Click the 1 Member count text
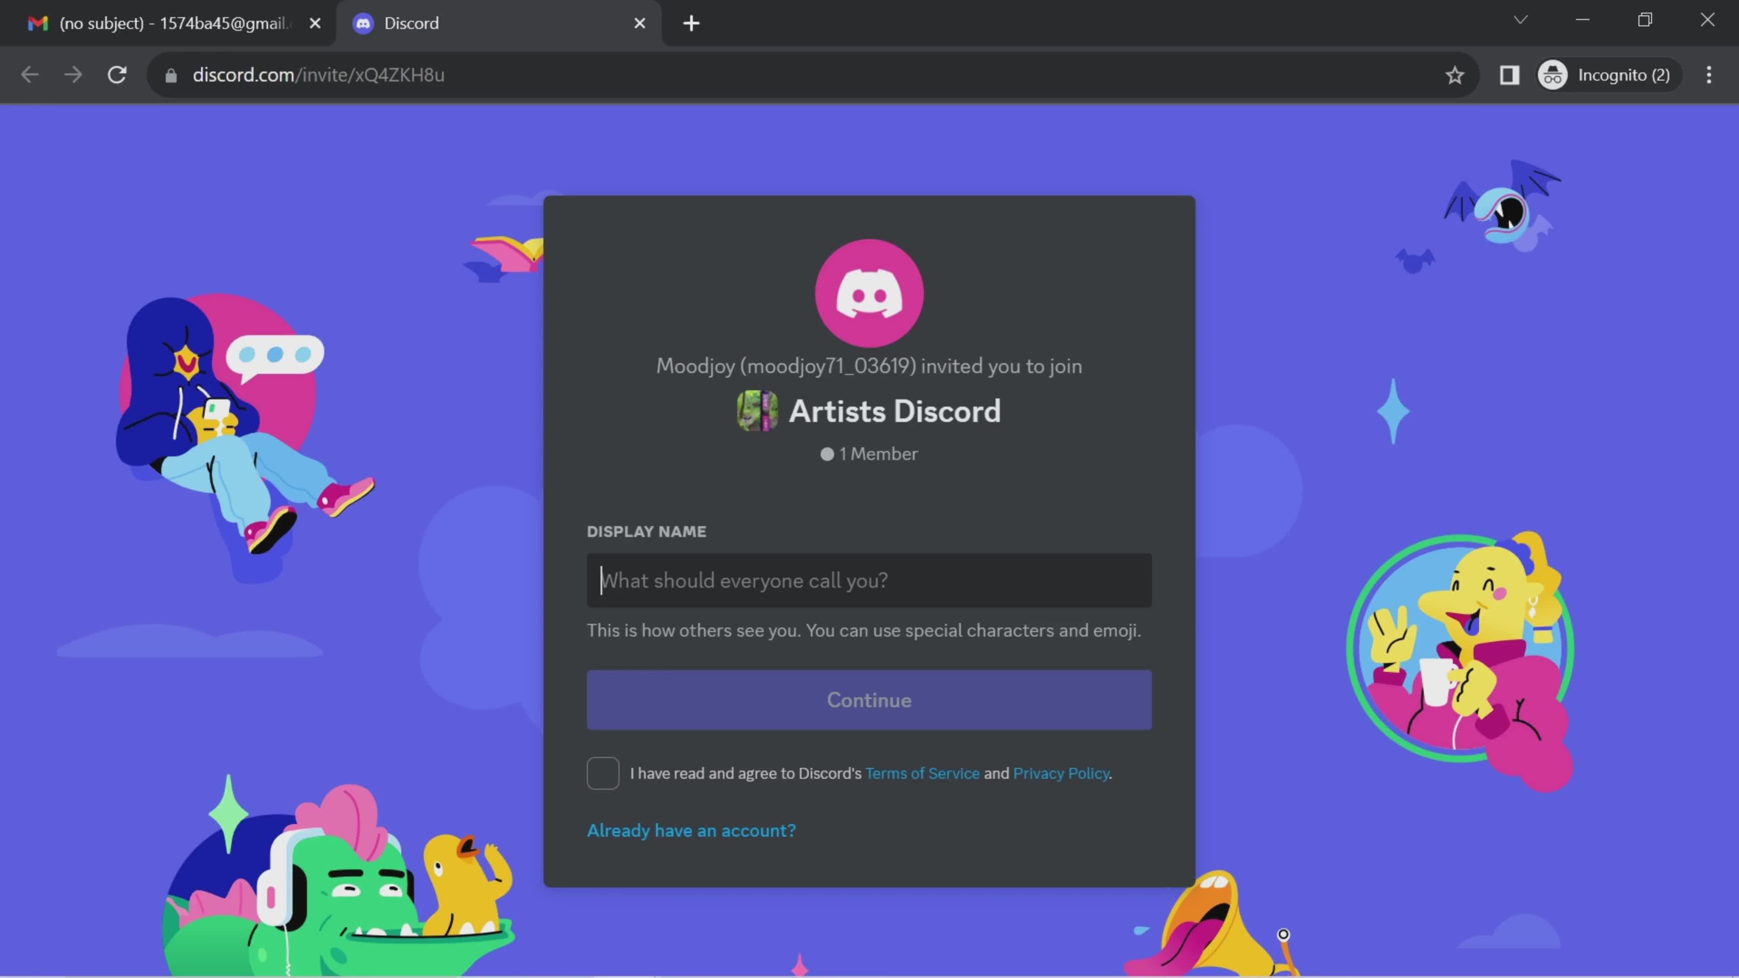The image size is (1739, 978). point(878,454)
